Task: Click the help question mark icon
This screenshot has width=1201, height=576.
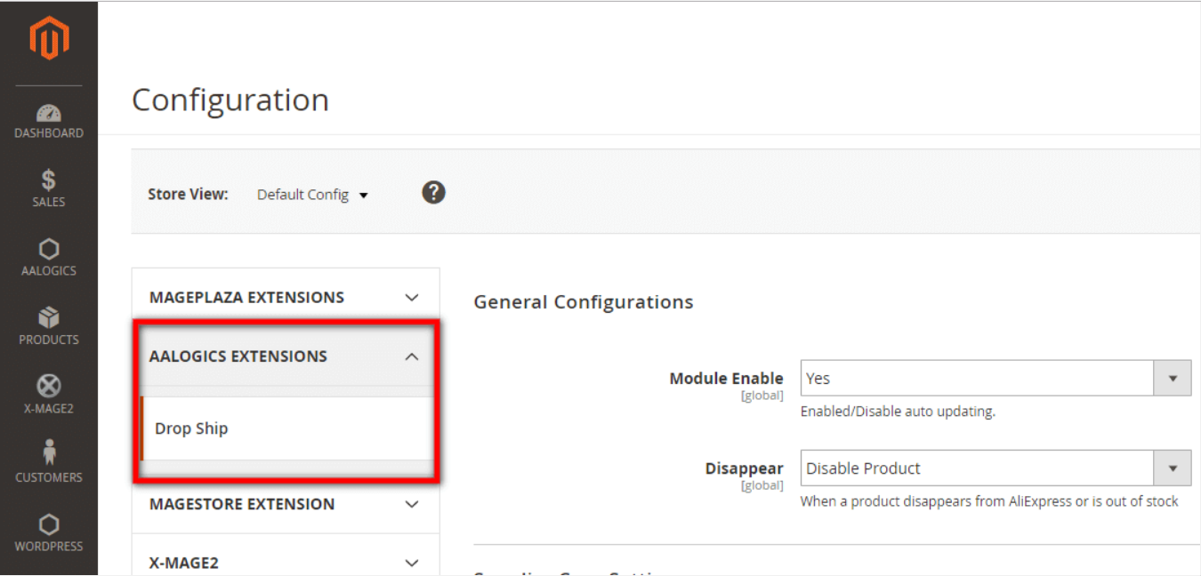Action: [433, 192]
